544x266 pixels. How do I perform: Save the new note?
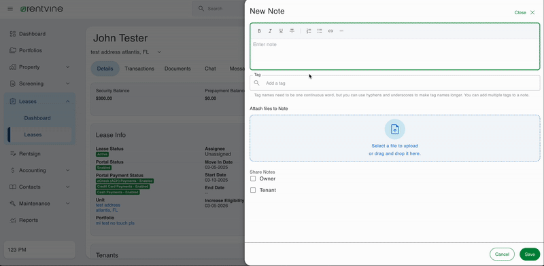click(x=530, y=254)
